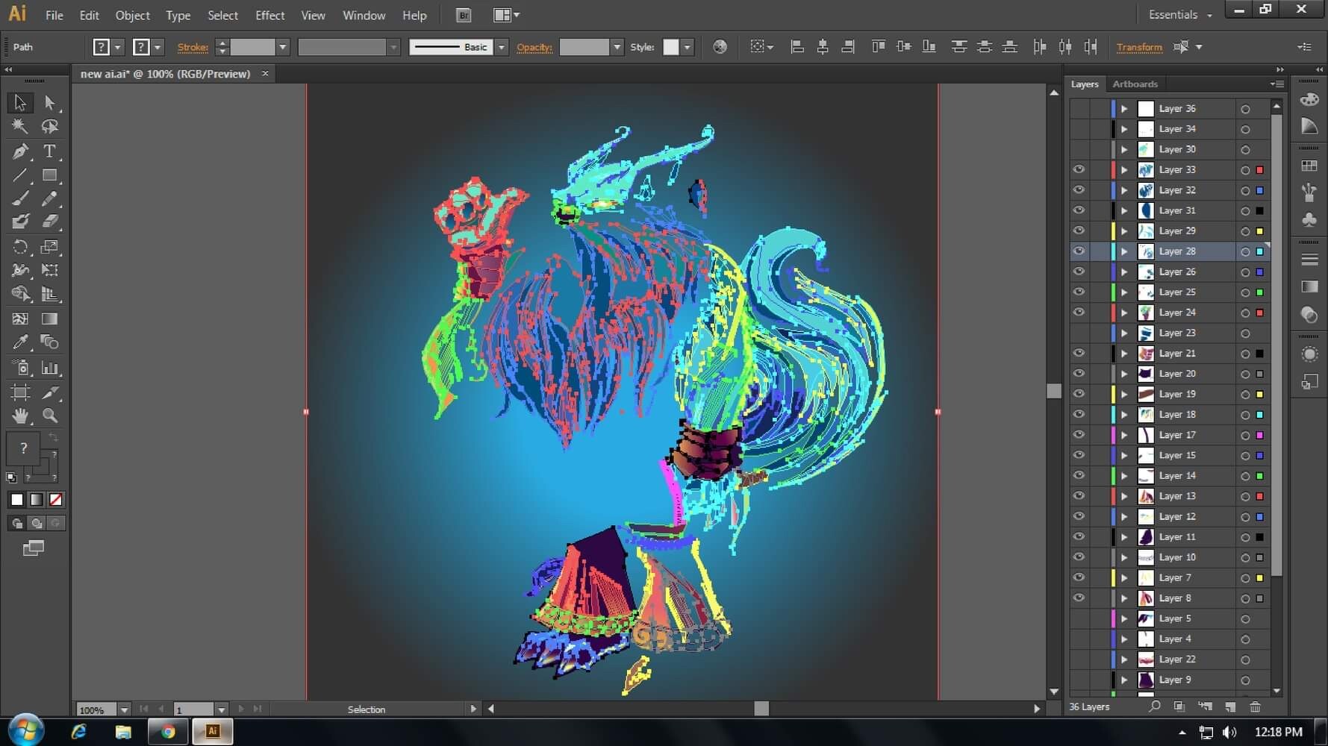Open the Opacity dropdown arrow
Screen dimensions: 1328x746
coord(617,47)
